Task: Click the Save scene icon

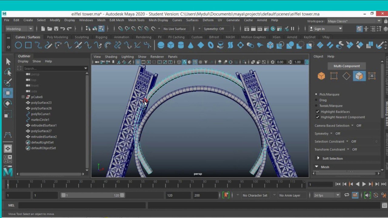Action: tap(56, 29)
